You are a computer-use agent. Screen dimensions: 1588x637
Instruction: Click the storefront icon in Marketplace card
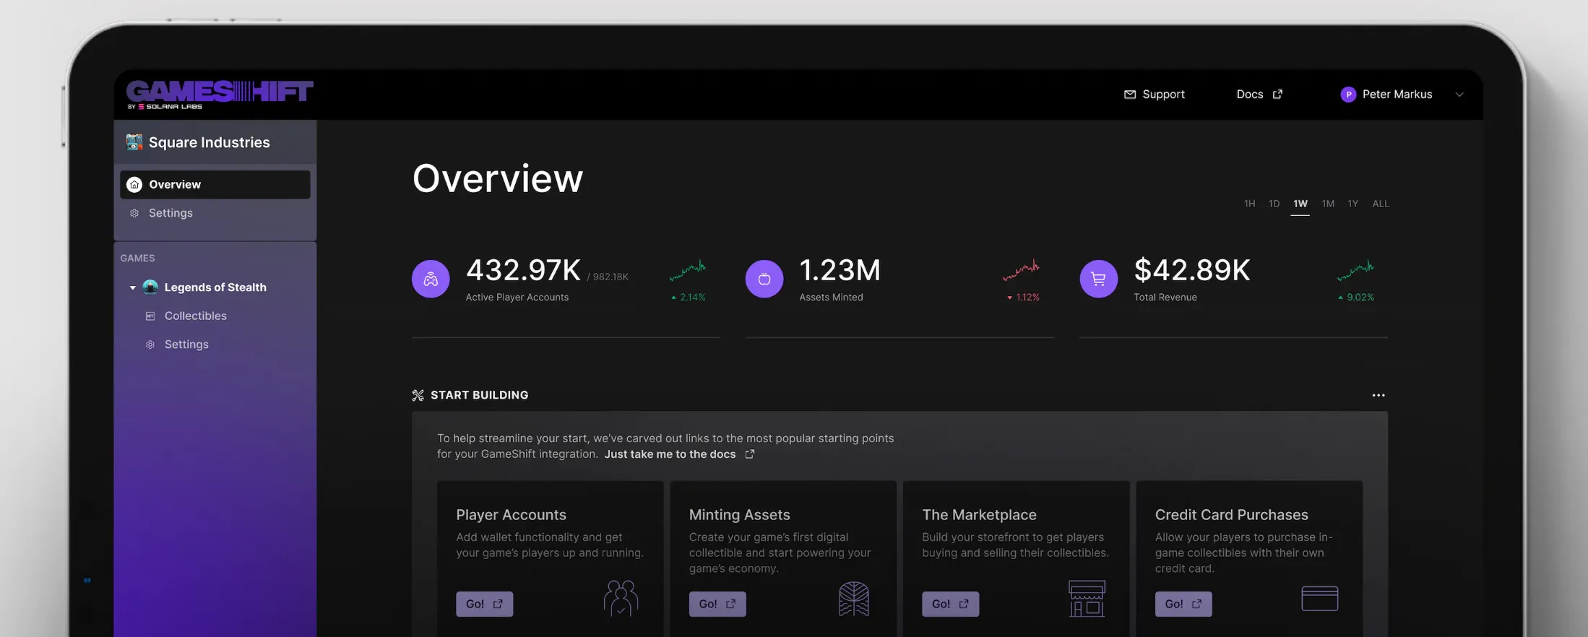tap(1087, 599)
